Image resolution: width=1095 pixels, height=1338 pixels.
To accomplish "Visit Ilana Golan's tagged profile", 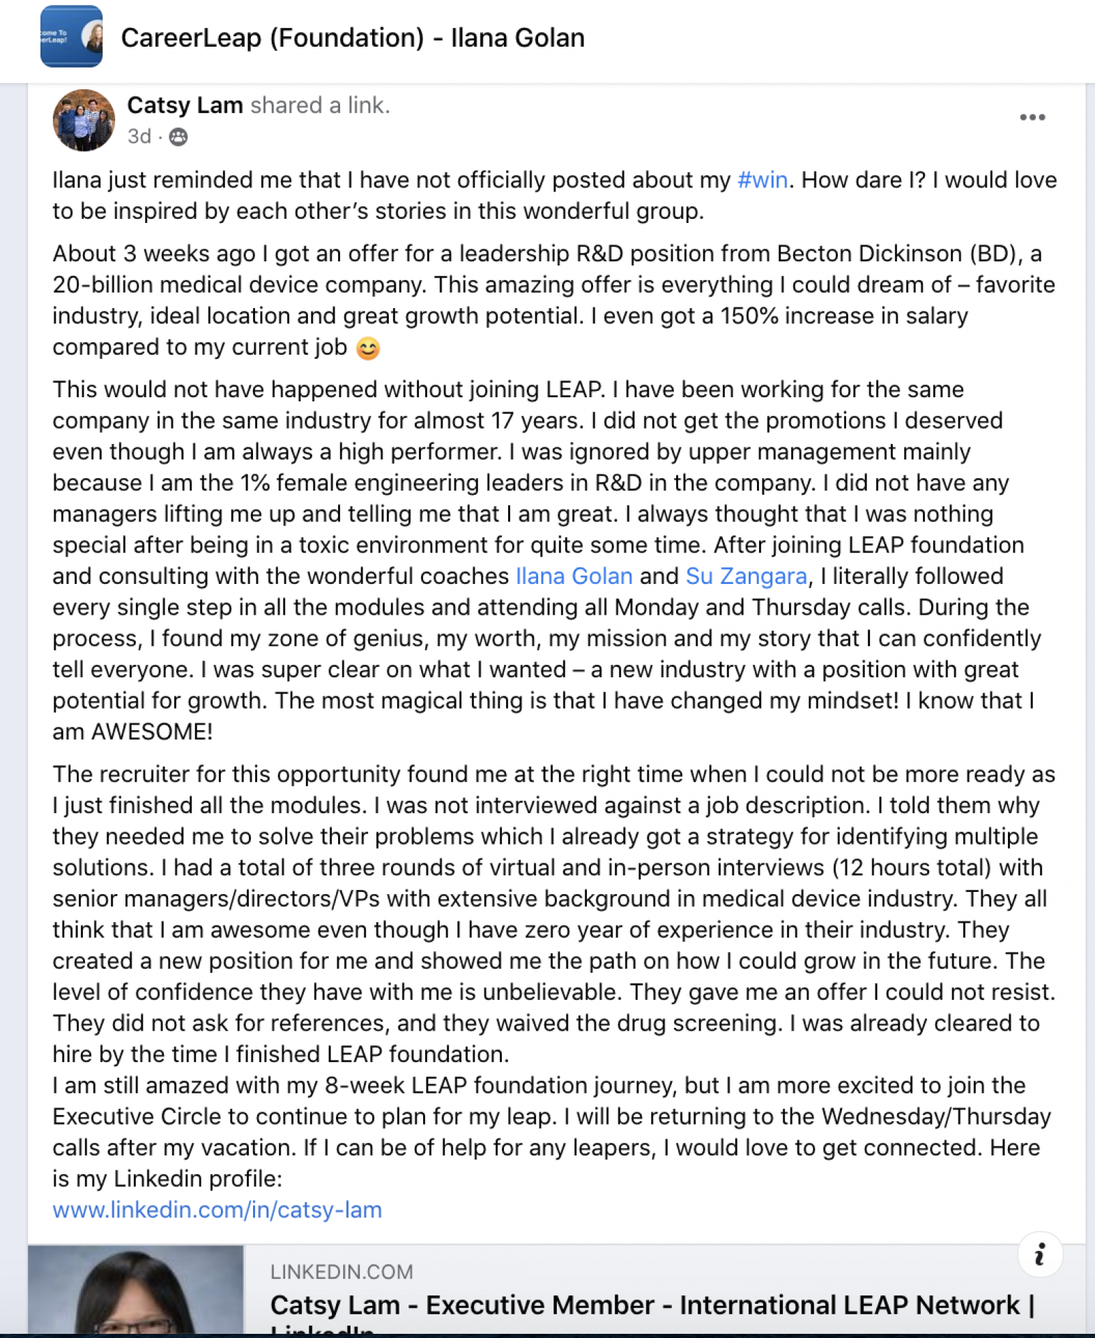I will [x=574, y=576].
